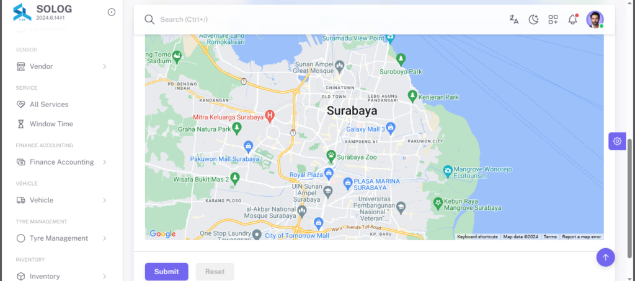Image resolution: width=635 pixels, height=281 pixels.
Task: Open the Window Time menu item
Action: [x=61, y=124]
